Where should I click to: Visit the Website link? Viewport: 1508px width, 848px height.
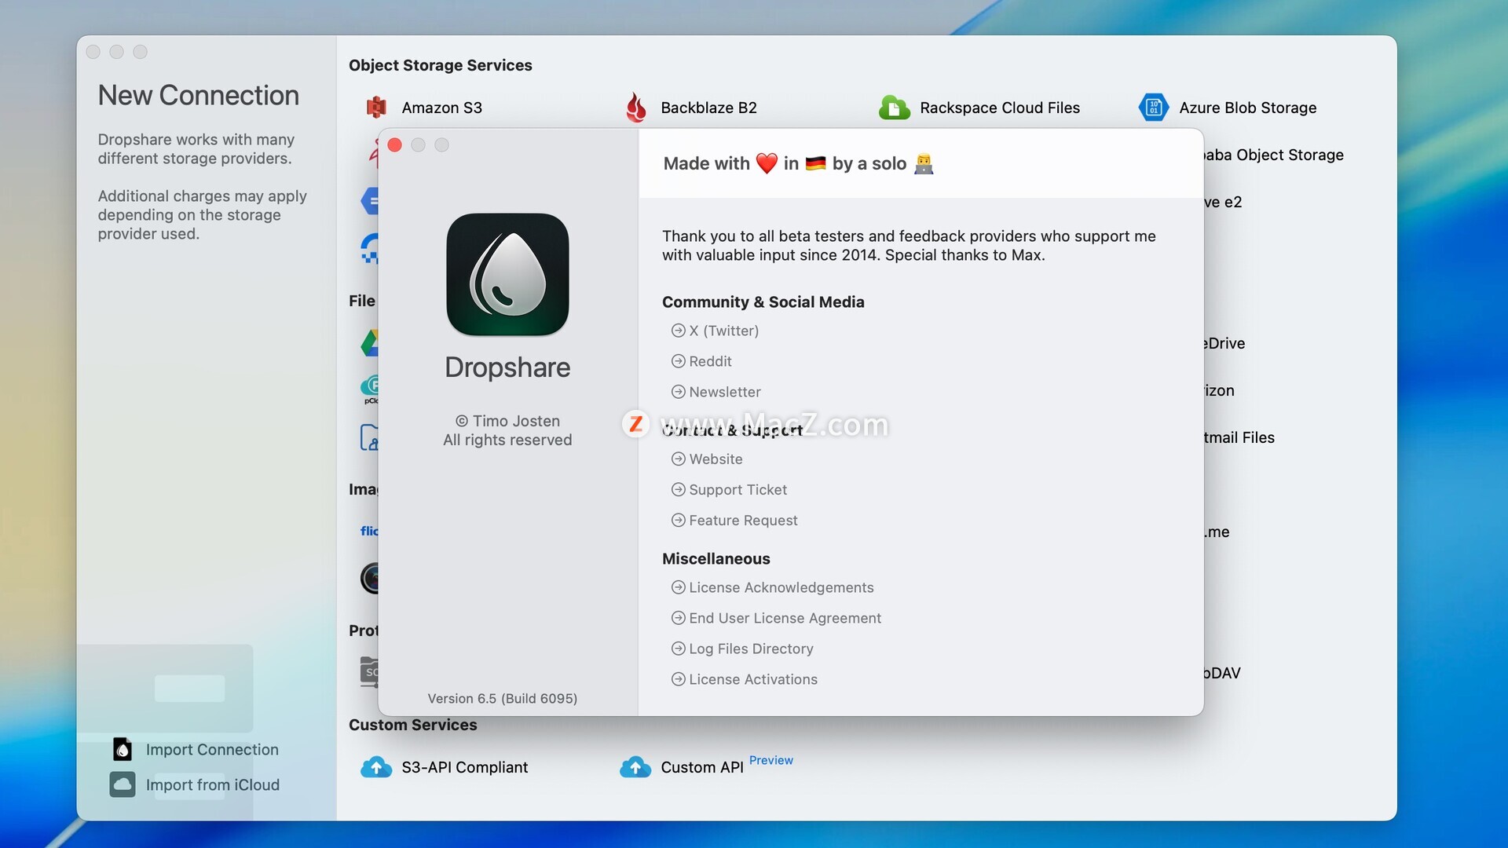tap(716, 459)
